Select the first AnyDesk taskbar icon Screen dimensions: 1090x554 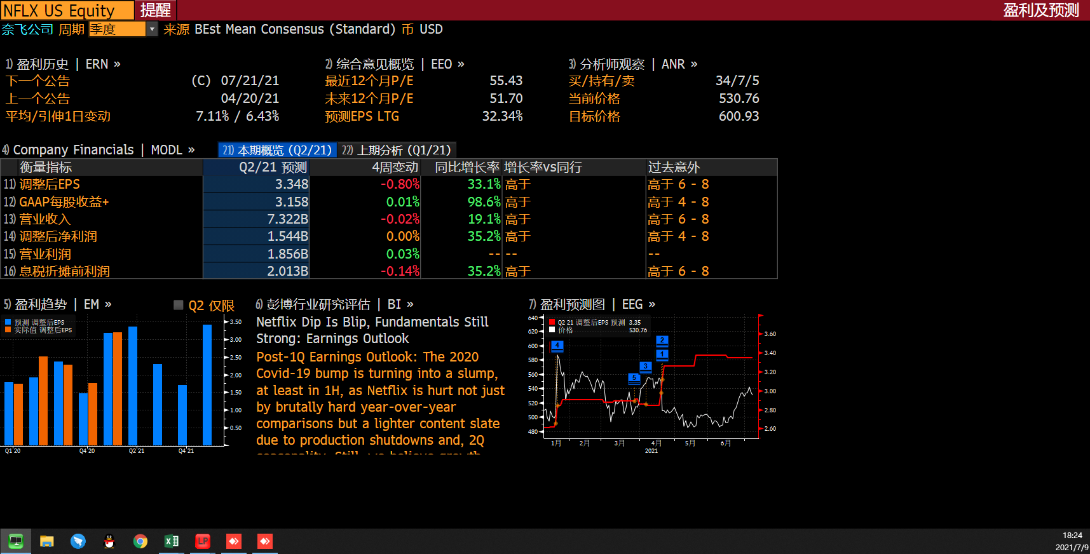[x=234, y=541]
